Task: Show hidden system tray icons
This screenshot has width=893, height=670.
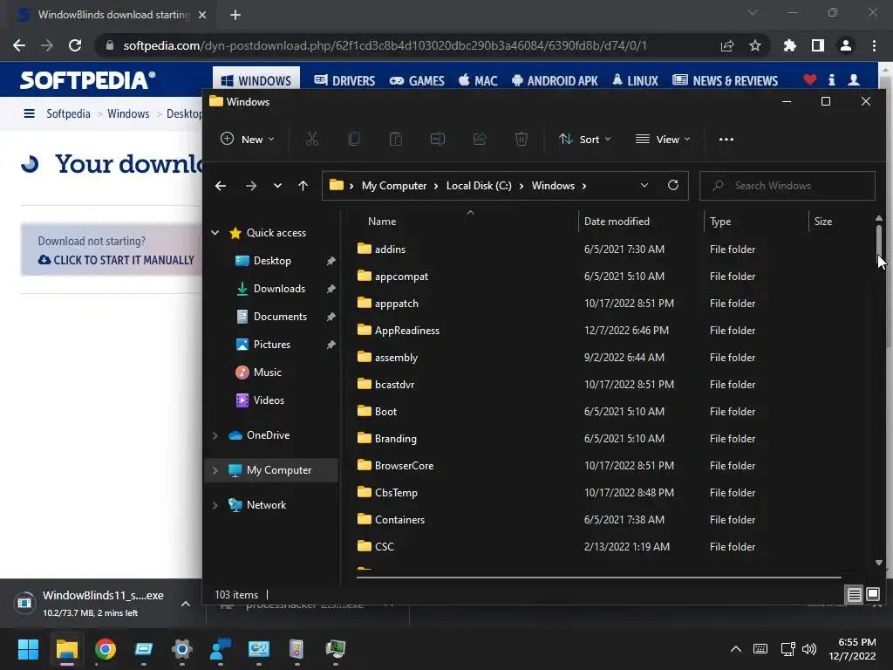Action: point(736,649)
